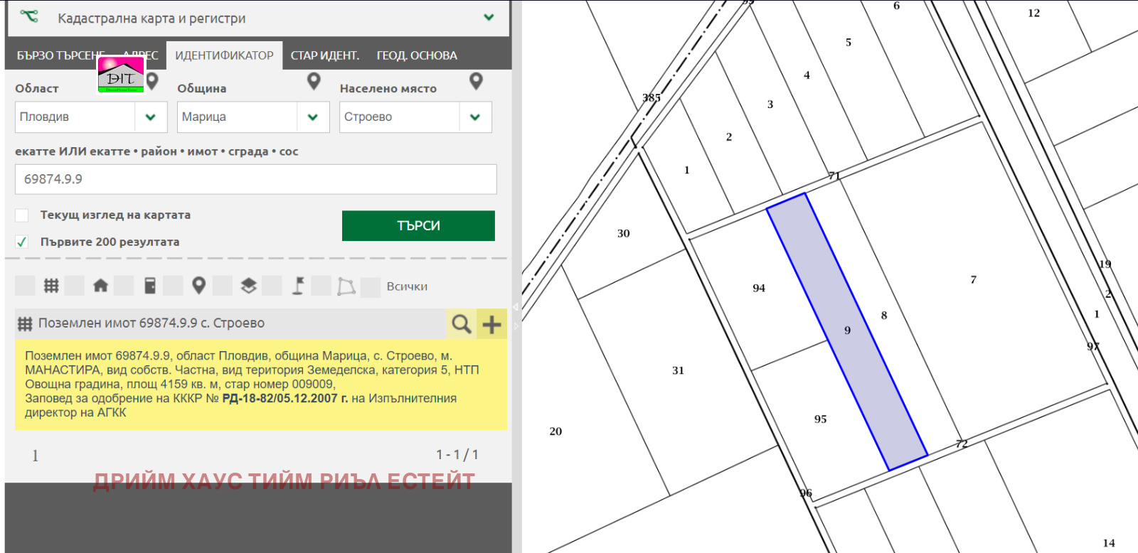
Task: Open the ГЕОД. ОСНОВА tab
Action: pyautogui.click(x=417, y=55)
